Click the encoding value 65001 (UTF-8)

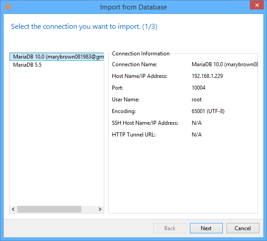(x=208, y=111)
